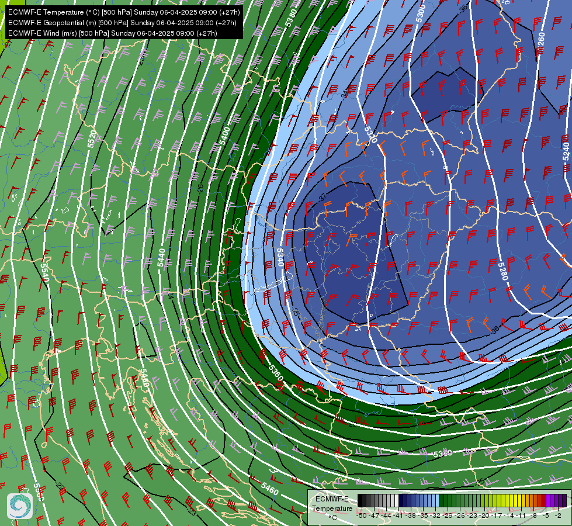
Task: Pick the purple swatch above -2 in legend
Action: click(560, 500)
